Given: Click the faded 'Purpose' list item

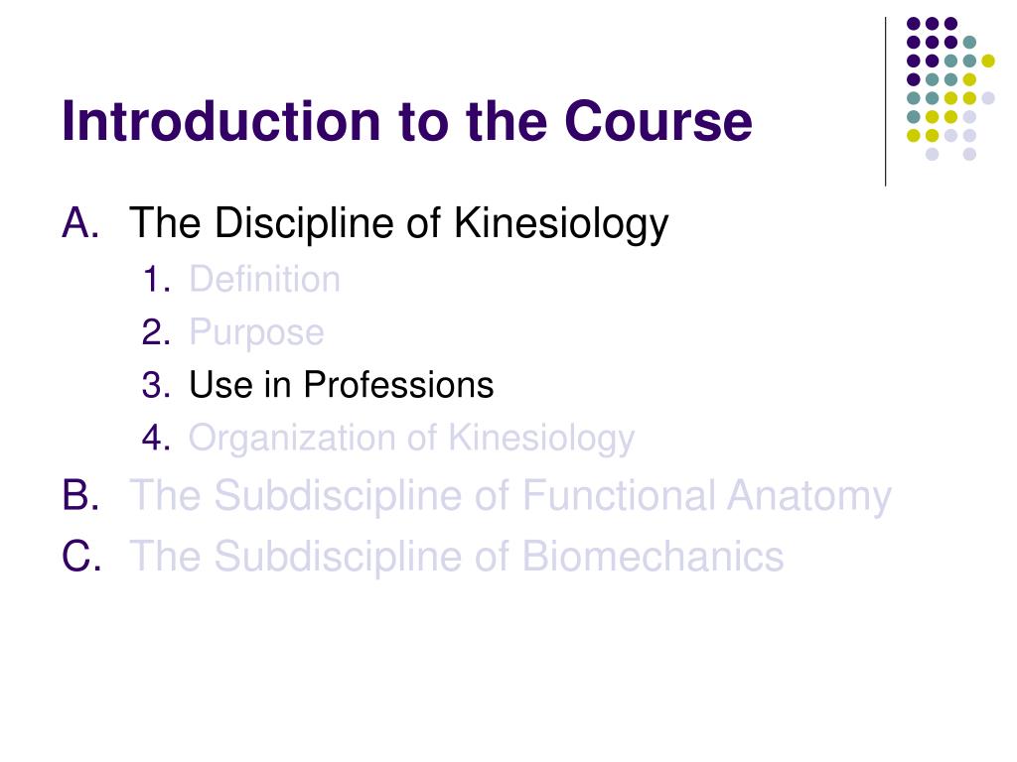Looking at the screenshot, I should pyautogui.click(x=256, y=333).
